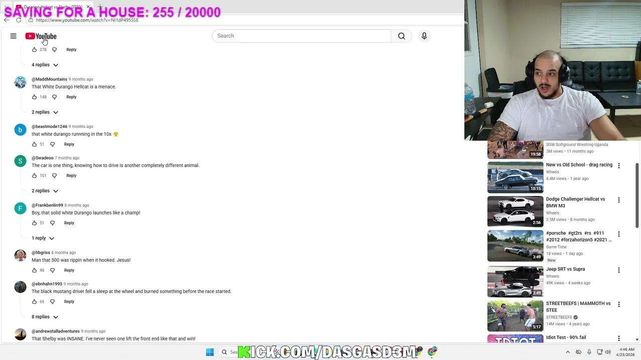Screen dimensions: 641x360
Task: Open hbgriss profile avatar
Action: [20, 255]
